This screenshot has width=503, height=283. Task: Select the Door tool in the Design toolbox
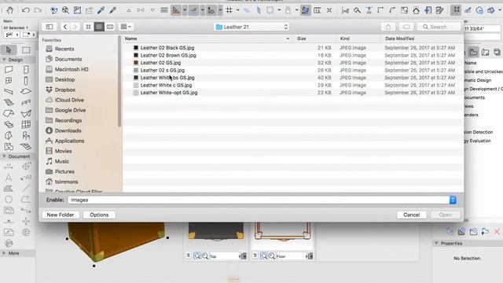pyautogui.click(x=26, y=70)
